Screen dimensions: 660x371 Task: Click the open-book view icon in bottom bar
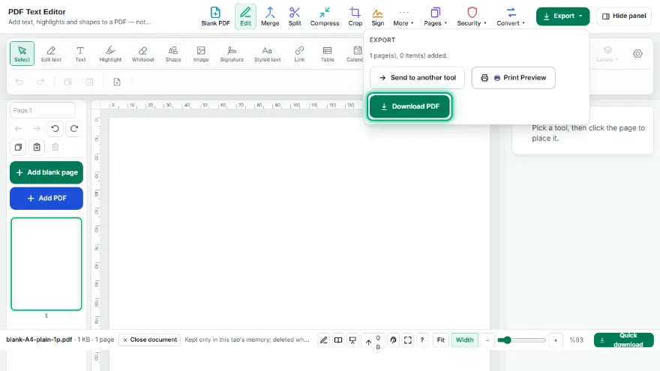338,340
